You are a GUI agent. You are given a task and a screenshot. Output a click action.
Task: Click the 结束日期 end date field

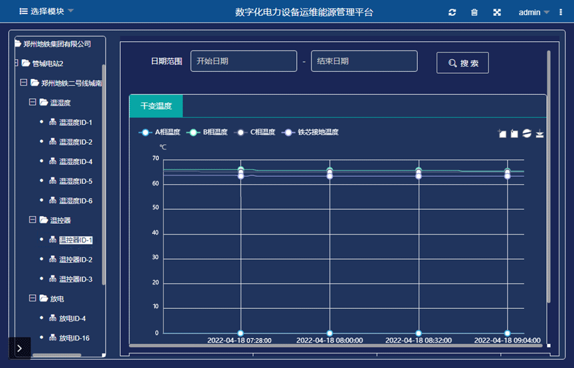point(364,61)
